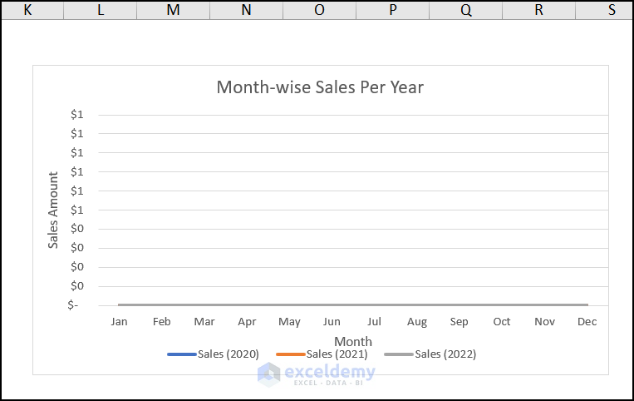Viewport: 634px width, 401px height.
Task: Select the blue Sales (2020) legend line marker
Action: (x=181, y=354)
